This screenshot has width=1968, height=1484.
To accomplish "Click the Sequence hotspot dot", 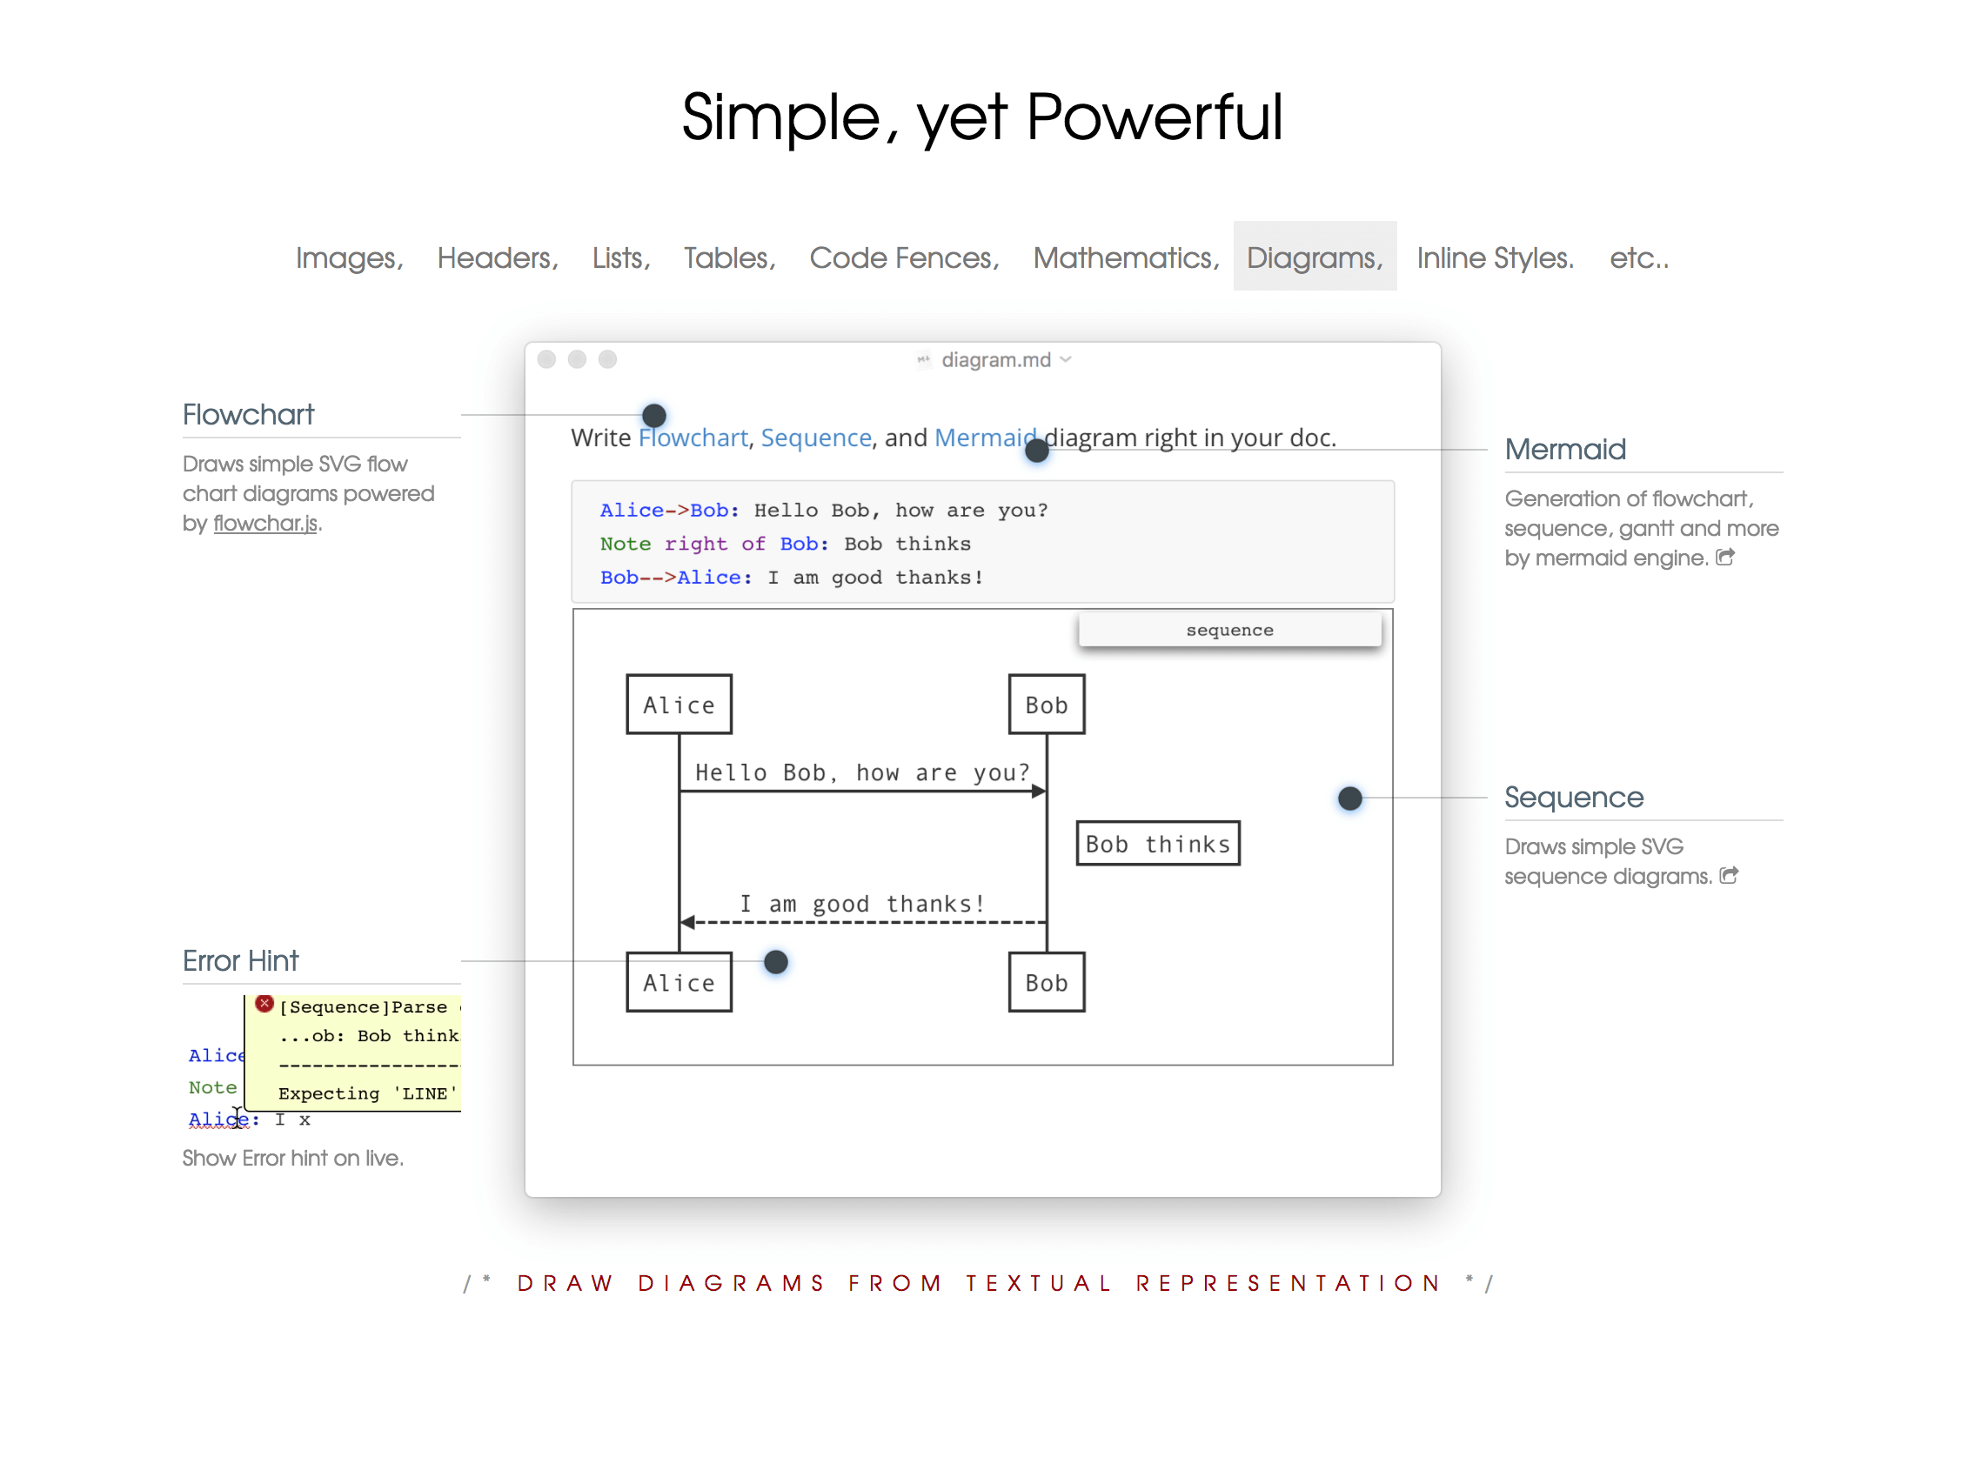I will point(1349,798).
